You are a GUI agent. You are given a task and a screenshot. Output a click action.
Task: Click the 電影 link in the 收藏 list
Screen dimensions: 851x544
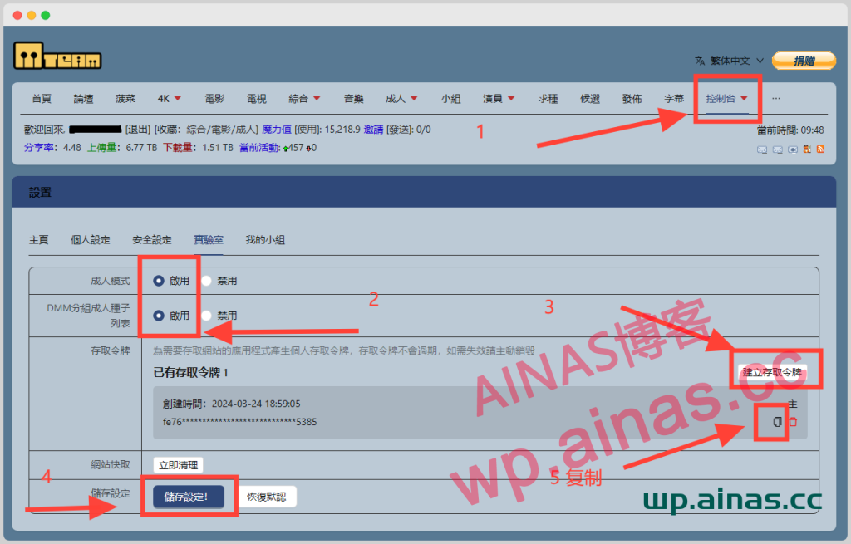tap(219, 130)
